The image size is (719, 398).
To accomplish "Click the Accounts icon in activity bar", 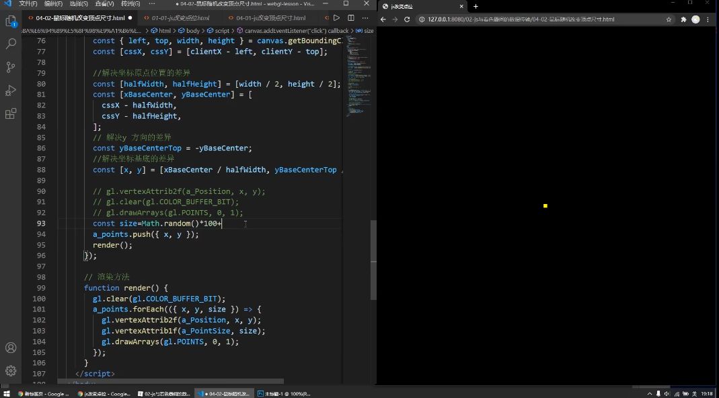I will pyautogui.click(x=11, y=348).
